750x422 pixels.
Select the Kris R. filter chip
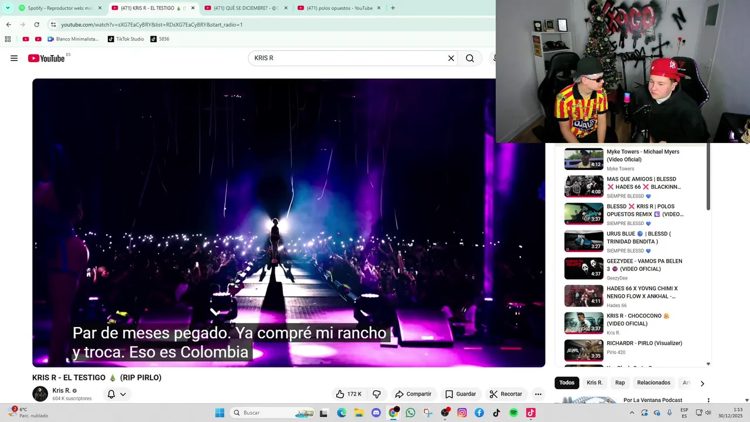595,383
